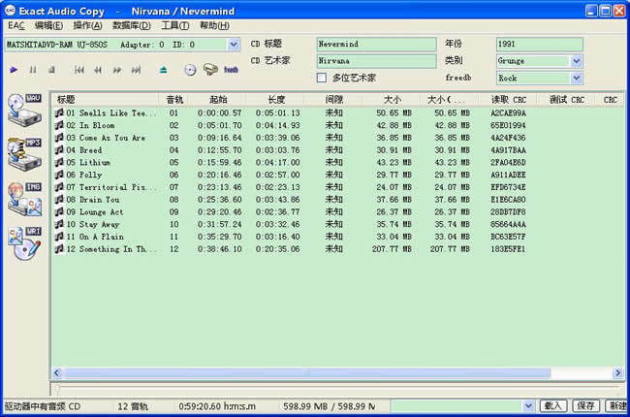Viewport: 630px width, 417px height.
Task: Click the music note icon of 03 Come As You Are
Action: click(59, 138)
